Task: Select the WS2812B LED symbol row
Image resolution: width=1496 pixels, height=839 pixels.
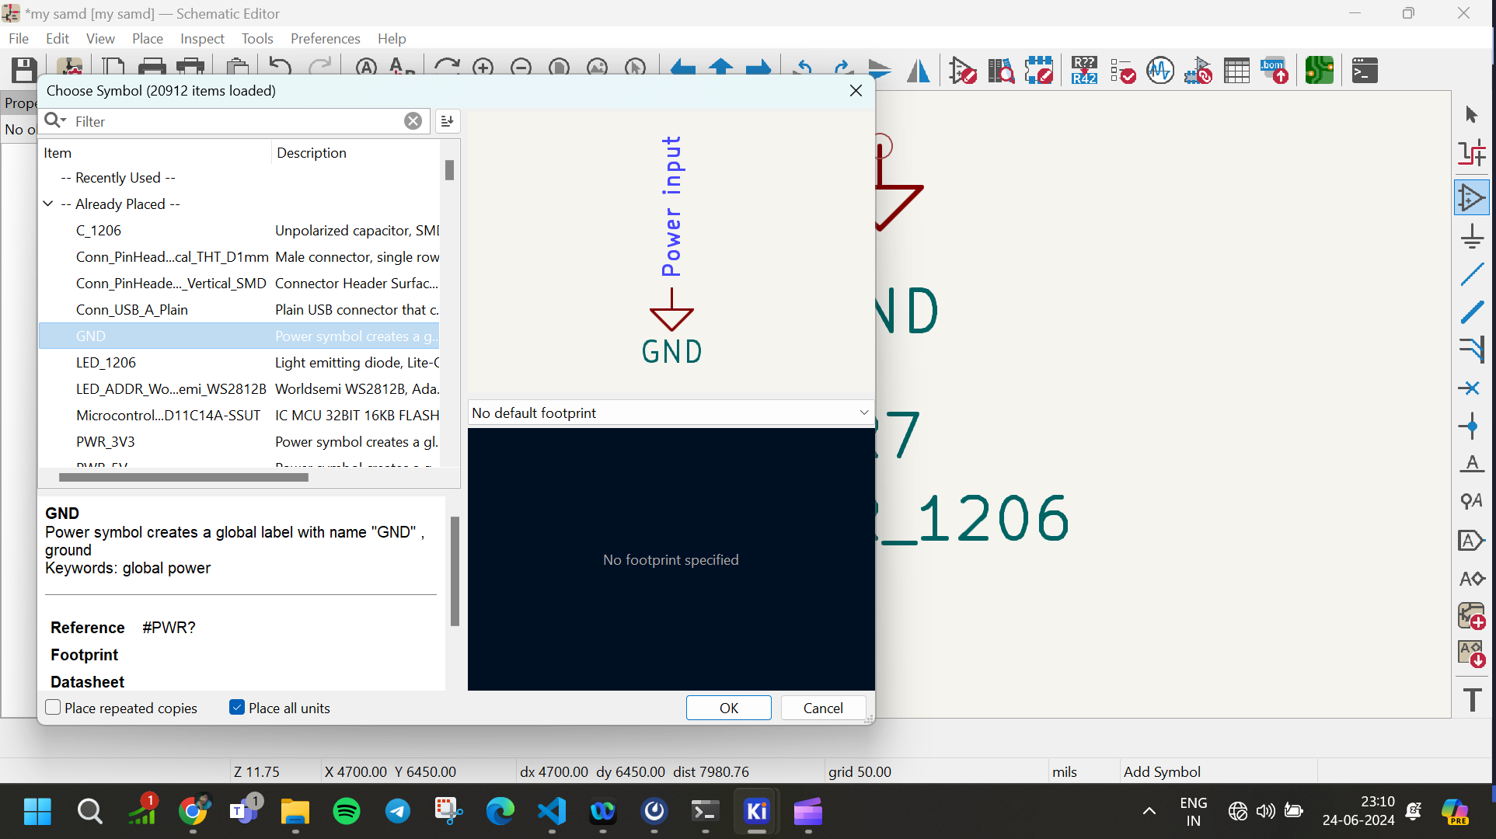Action: [x=239, y=389]
